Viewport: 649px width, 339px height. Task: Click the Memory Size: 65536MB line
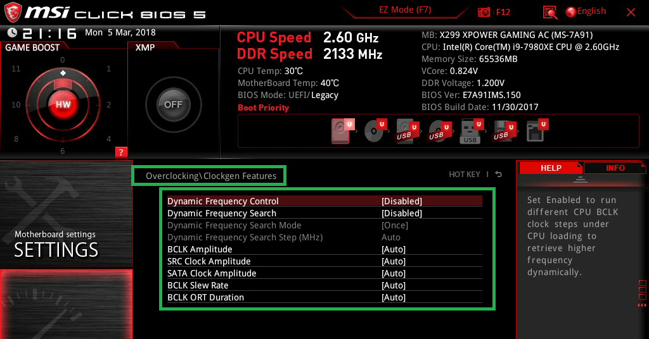point(470,59)
